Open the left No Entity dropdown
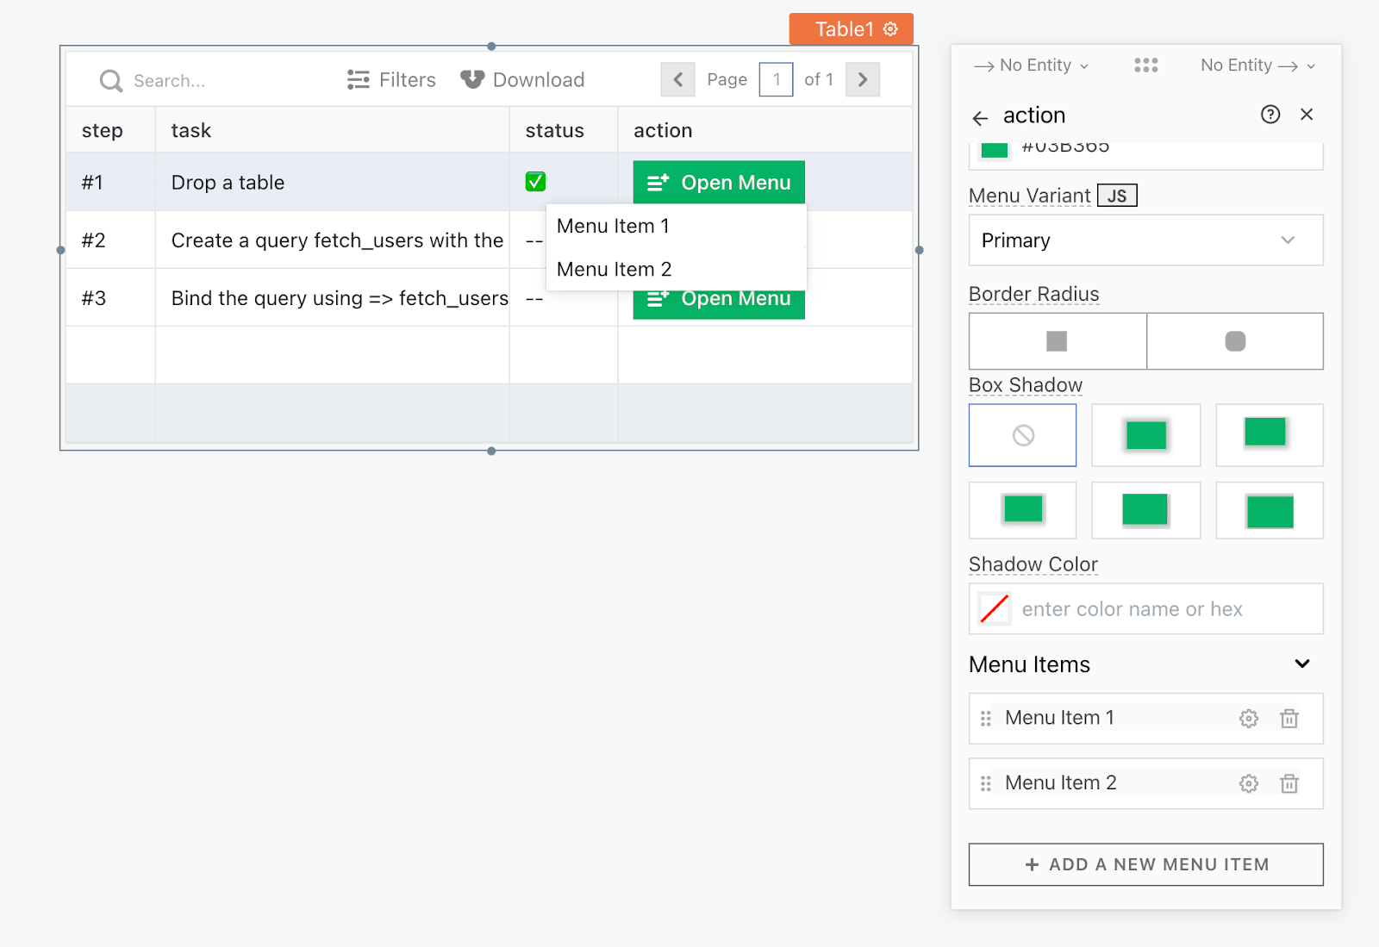The width and height of the screenshot is (1379, 947). (x=1033, y=65)
